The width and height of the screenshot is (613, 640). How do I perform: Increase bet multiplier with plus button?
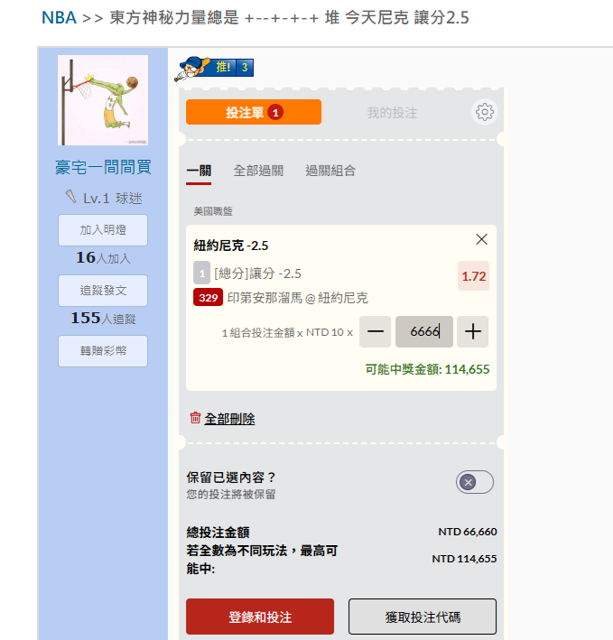pyautogui.click(x=472, y=331)
